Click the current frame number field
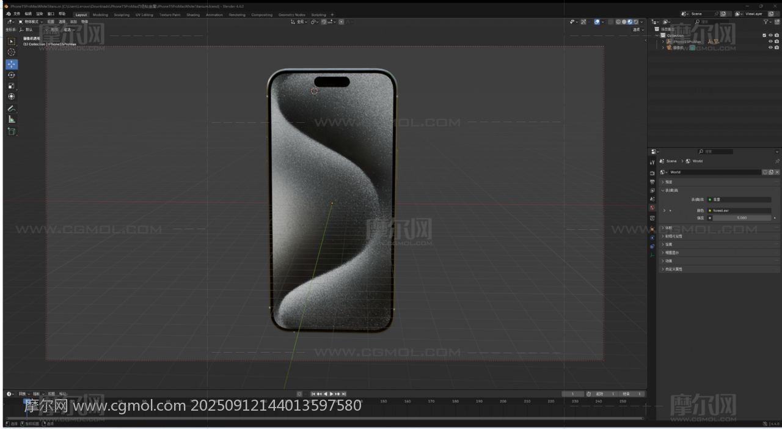782x429 pixels. point(572,394)
